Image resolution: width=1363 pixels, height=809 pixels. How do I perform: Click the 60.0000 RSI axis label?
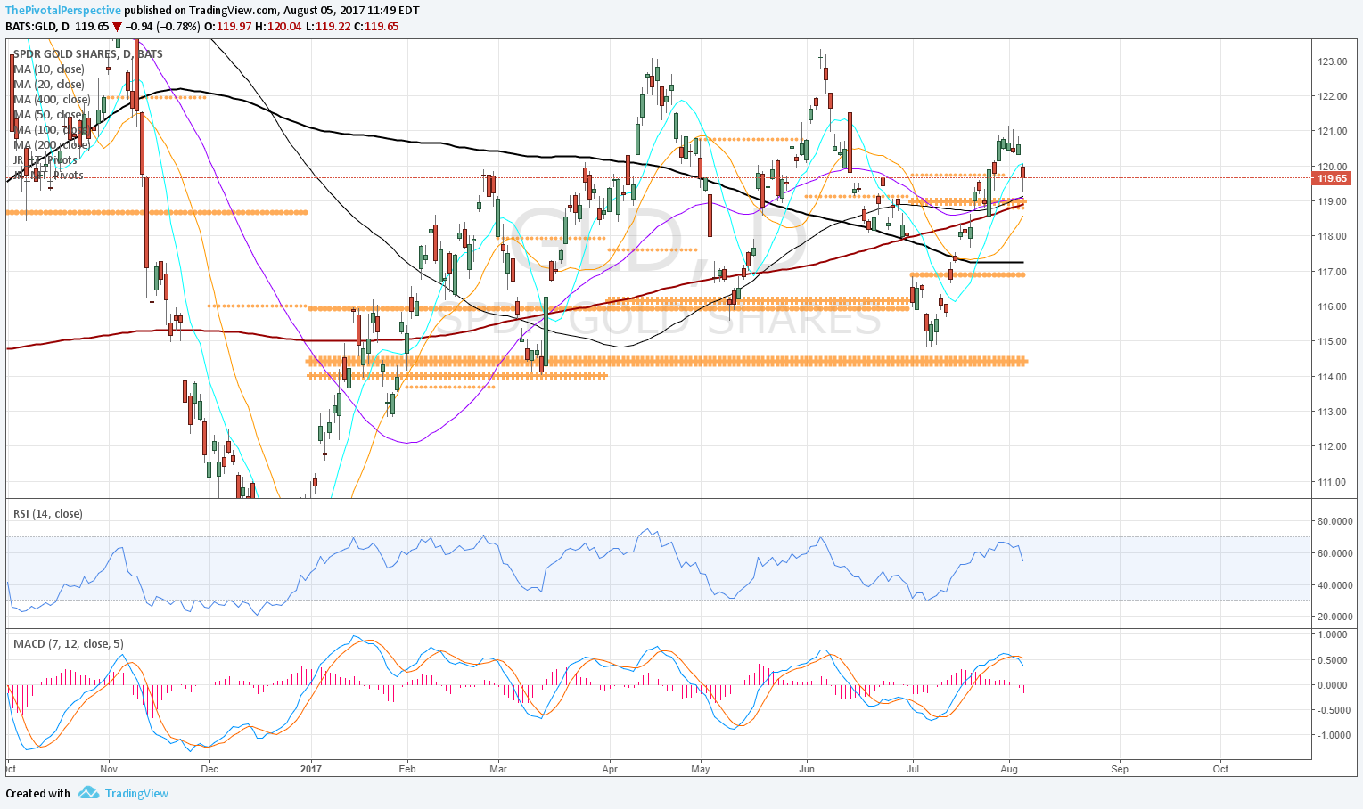coord(1334,553)
